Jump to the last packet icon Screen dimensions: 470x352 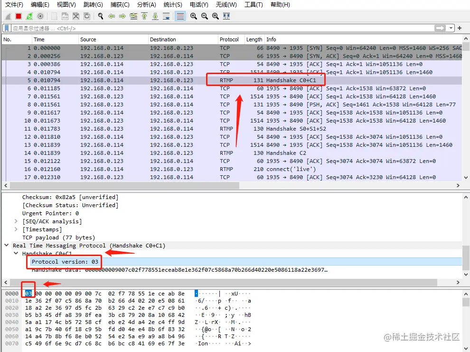155,16
